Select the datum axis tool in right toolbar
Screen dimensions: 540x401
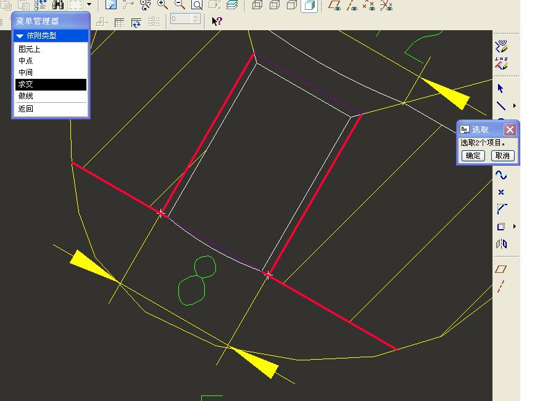coord(501,286)
